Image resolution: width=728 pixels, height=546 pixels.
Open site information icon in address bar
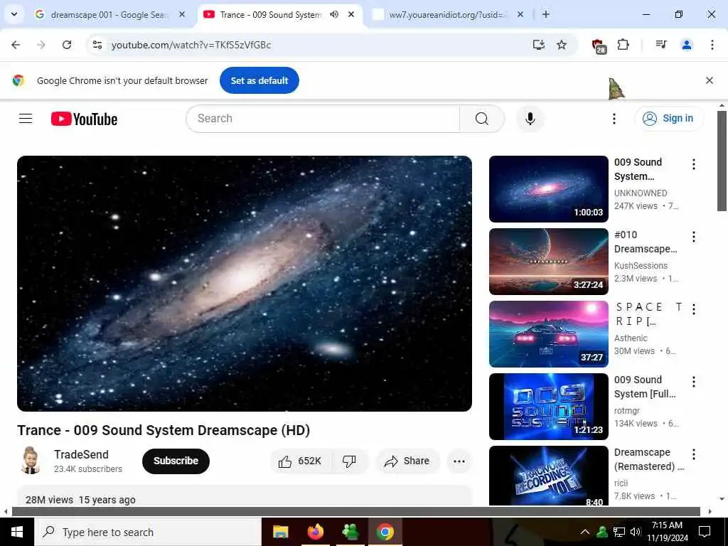pos(97,45)
